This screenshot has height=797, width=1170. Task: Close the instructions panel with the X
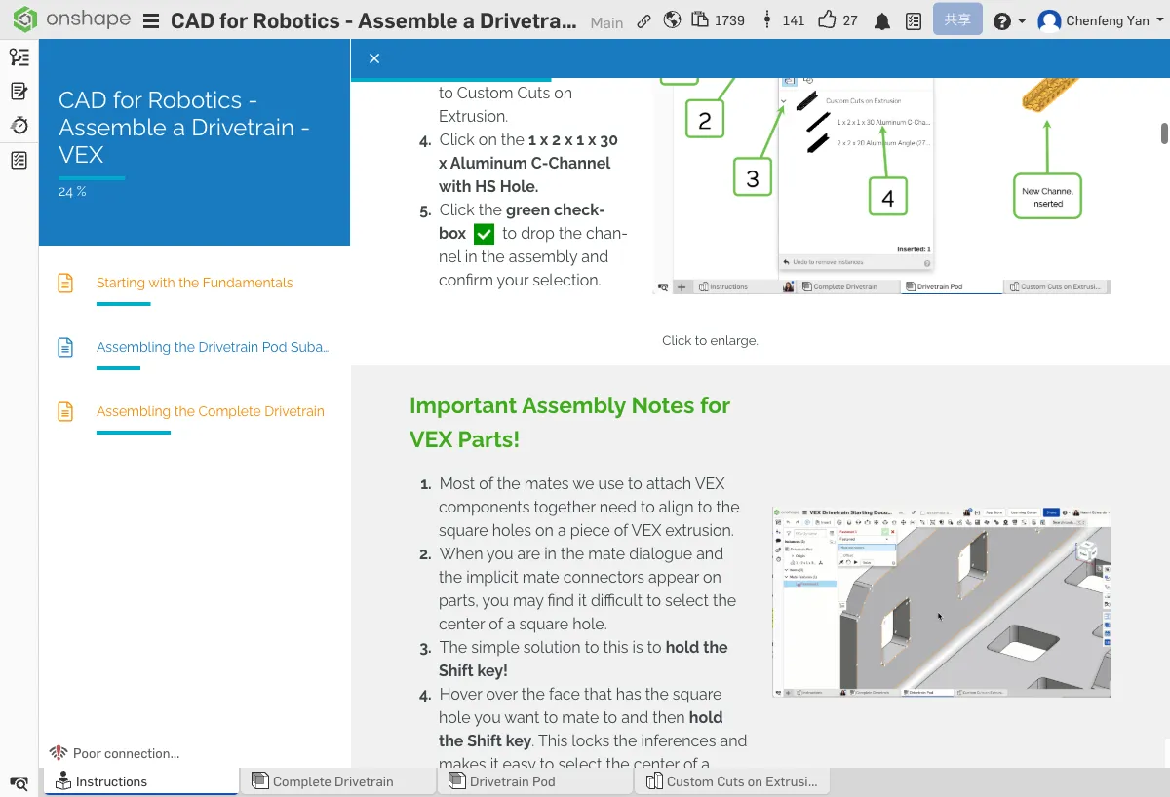[374, 58]
